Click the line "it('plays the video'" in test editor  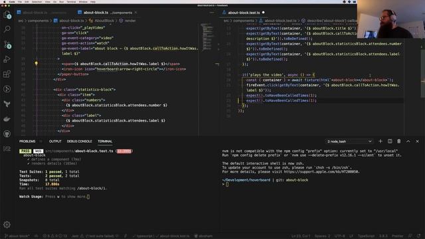[278, 75]
